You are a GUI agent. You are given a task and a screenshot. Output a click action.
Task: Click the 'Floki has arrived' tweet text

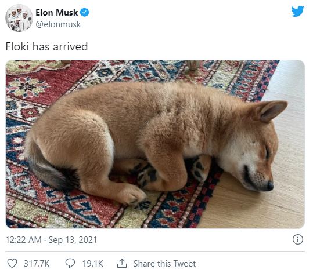[x=46, y=46]
